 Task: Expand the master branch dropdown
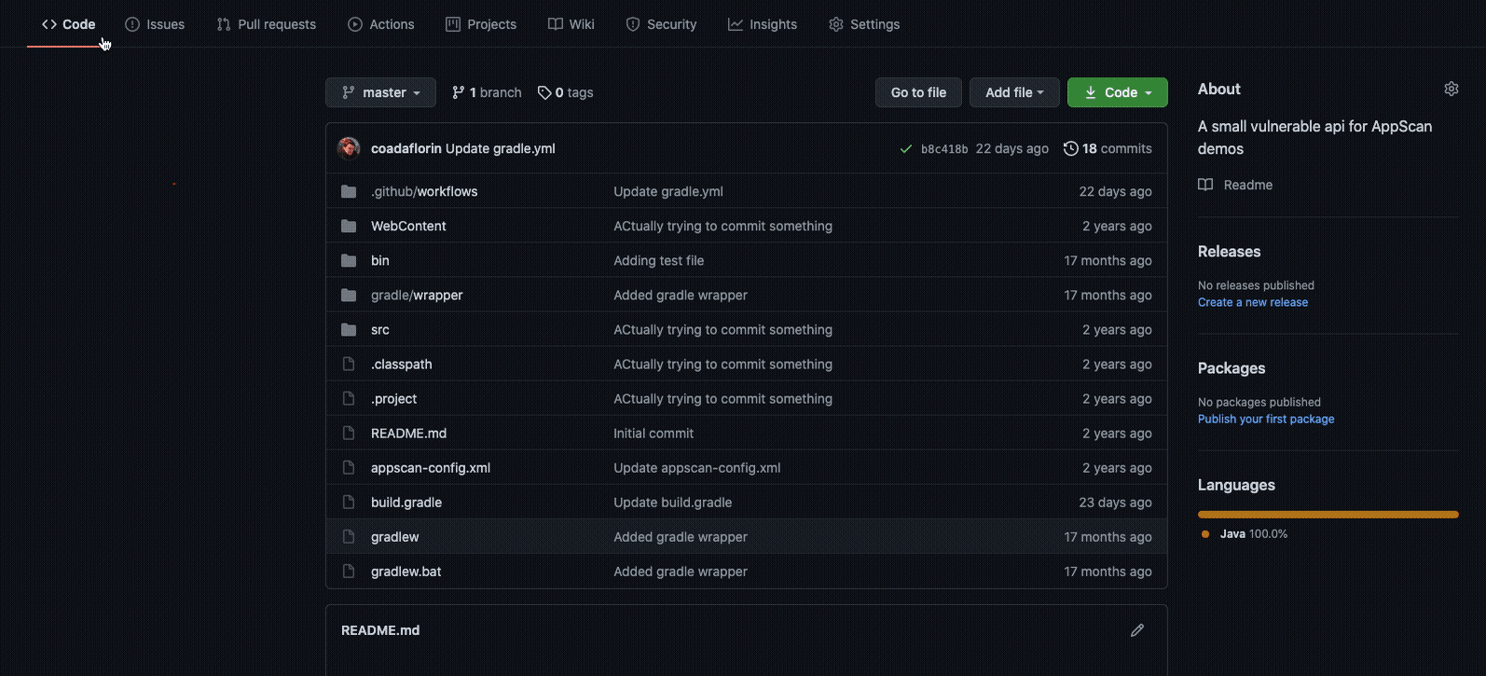(380, 93)
